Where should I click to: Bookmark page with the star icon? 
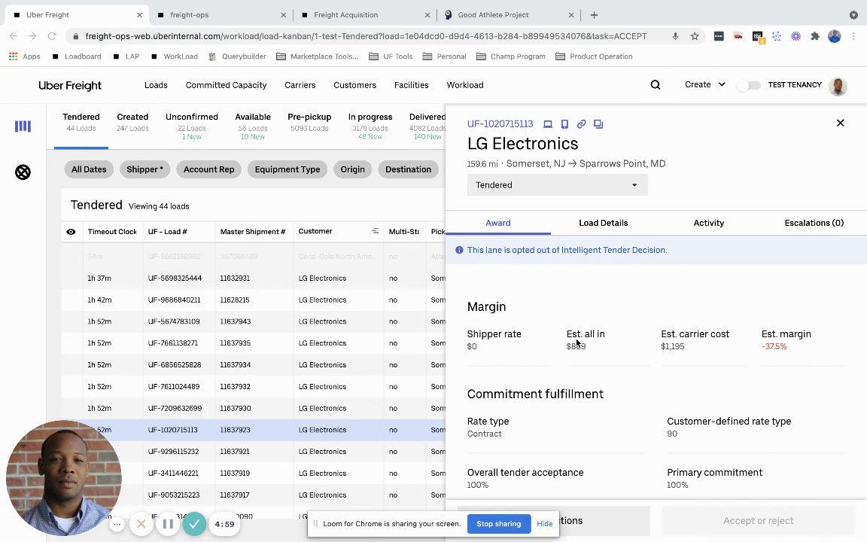(695, 36)
